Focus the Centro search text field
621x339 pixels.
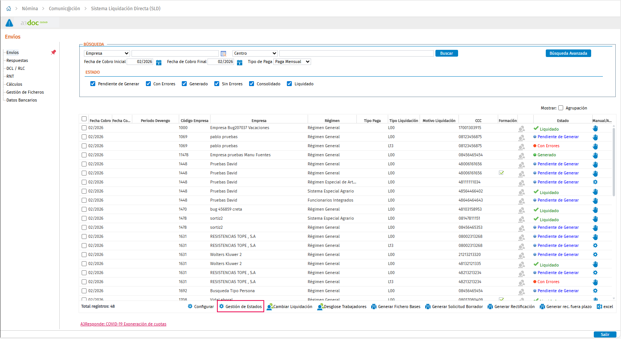tap(356, 54)
